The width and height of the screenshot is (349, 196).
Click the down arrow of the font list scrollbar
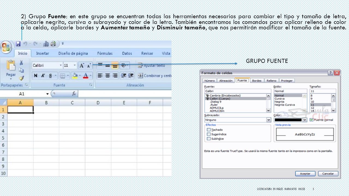[x=269, y=110]
